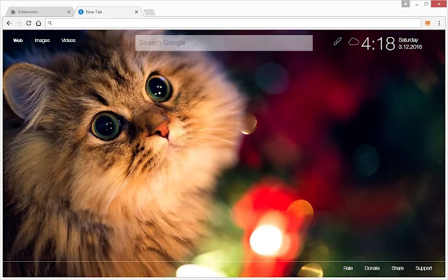Click the user profile icon in title bar
The width and height of the screenshot is (448, 280).
405,3
